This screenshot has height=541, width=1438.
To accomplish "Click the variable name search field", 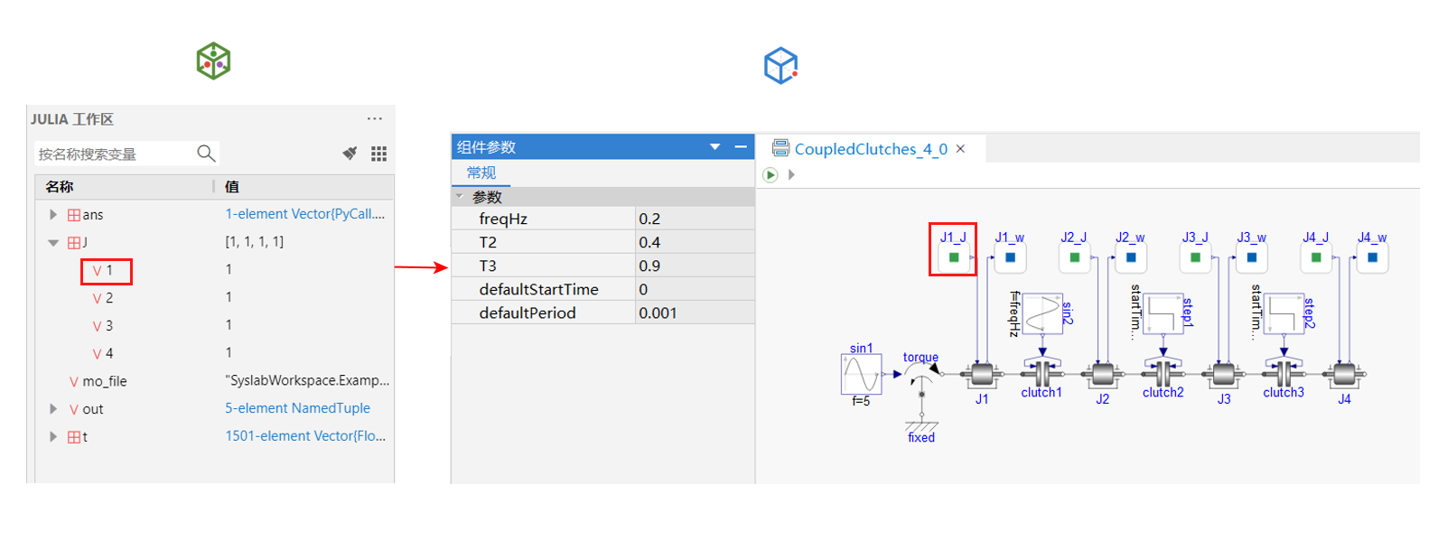I will [113, 154].
